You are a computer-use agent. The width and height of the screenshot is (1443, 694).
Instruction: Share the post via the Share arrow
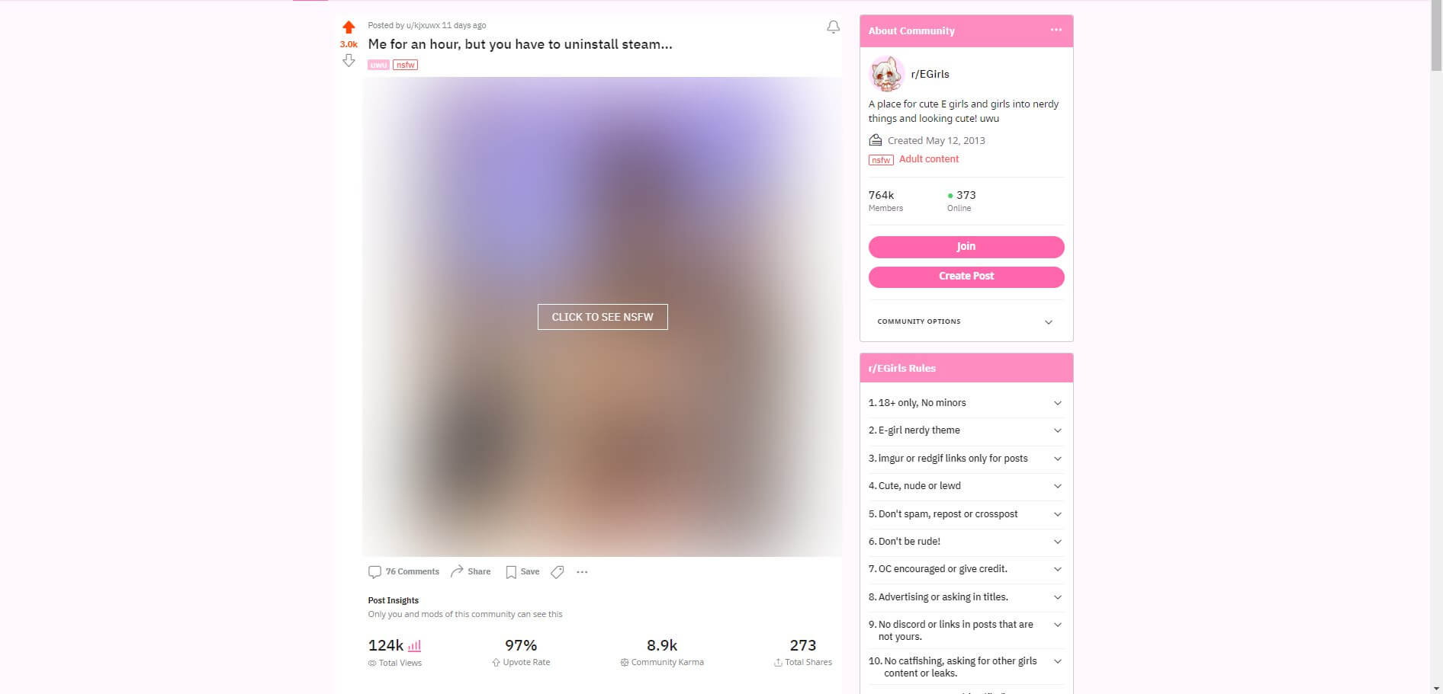pyautogui.click(x=471, y=571)
